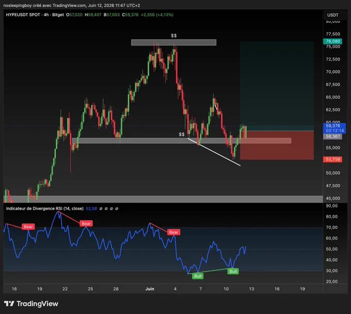Viewport: 351px width, 314px height.
Task: Click the 65,000 price axis label
Action: click(333, 97)
